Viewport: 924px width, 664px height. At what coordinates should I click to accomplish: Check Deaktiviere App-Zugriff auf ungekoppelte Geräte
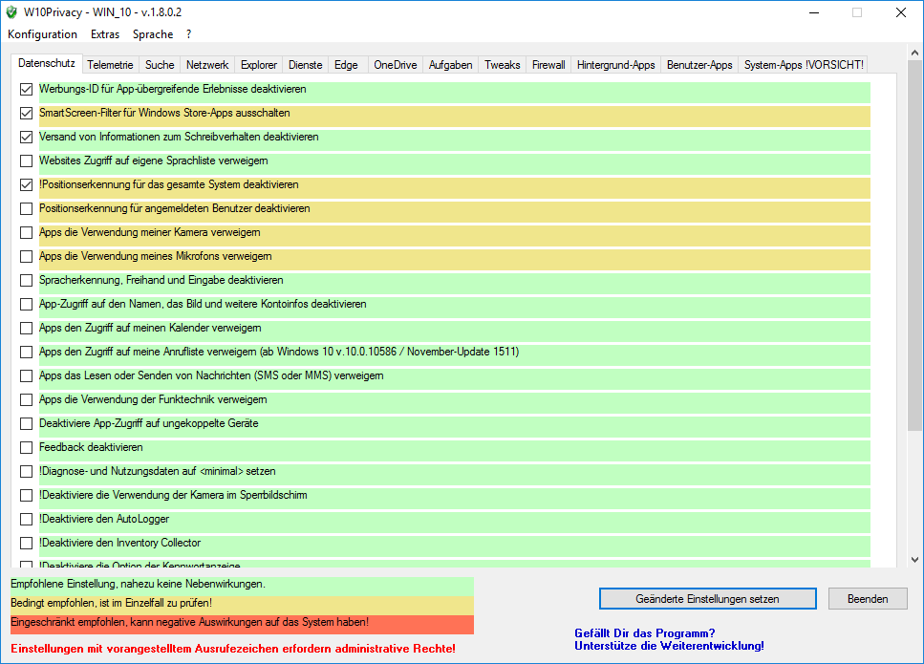26,423
